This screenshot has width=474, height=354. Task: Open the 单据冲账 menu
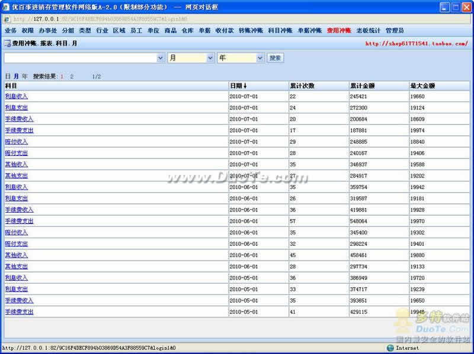click(x=310, y=31)
